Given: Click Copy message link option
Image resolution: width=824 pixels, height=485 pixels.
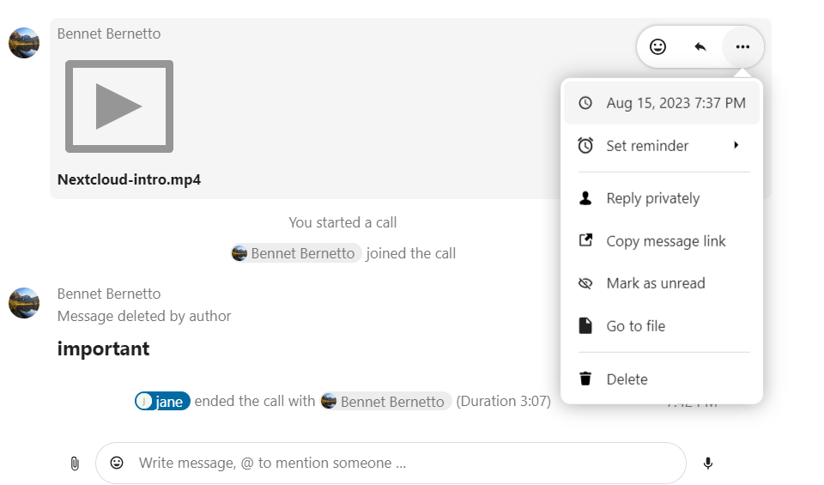Looking at the screenshot, I should [x=665, y=241].
